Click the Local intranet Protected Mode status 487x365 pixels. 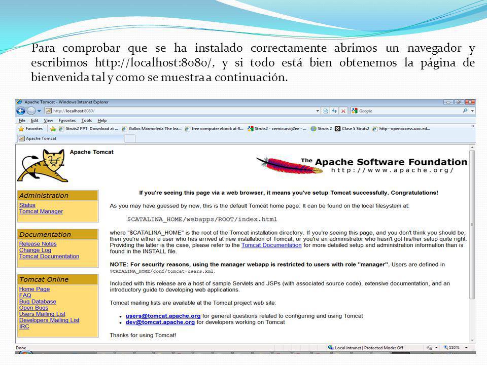coord(365,348)
